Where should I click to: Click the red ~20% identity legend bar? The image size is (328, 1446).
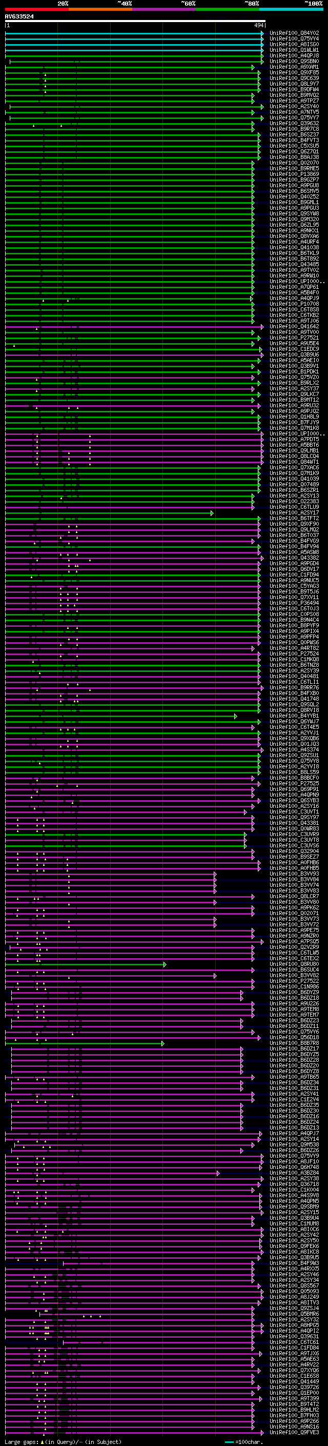[x=36, y=9]
